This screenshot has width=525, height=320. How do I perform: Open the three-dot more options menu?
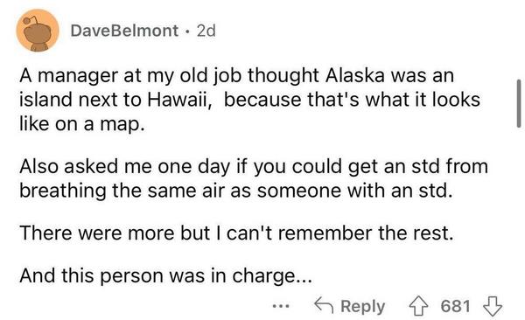[281, 306]
